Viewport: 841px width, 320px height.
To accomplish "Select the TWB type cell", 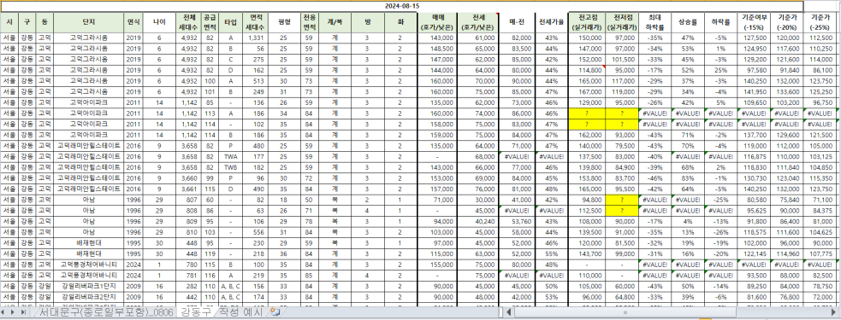I will 231,167.
